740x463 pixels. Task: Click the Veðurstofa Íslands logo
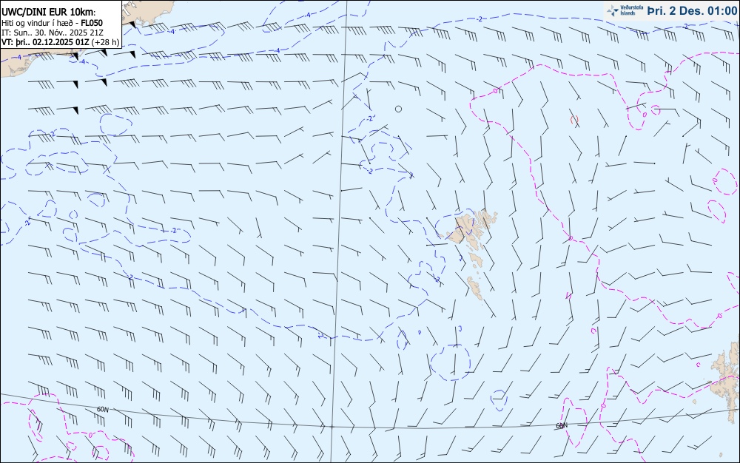coord(625,10)
